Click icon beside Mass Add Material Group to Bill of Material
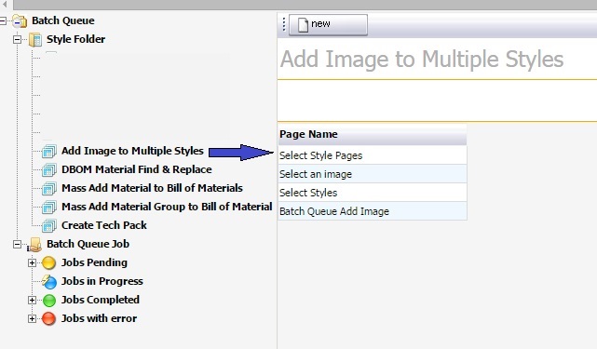Image resolution: width=597 pixels, height=349 pixels. tap(49, 207)
